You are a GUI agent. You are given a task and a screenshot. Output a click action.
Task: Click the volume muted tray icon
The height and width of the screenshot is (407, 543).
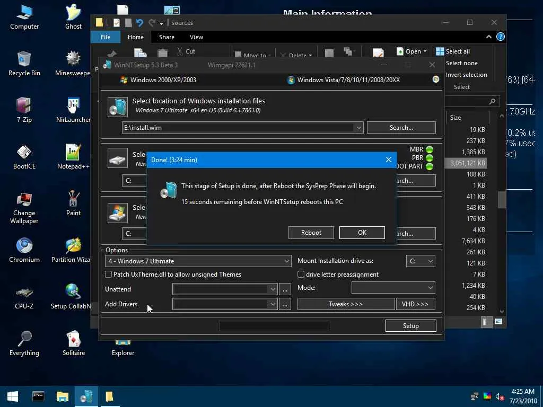[x=499, y=396]
